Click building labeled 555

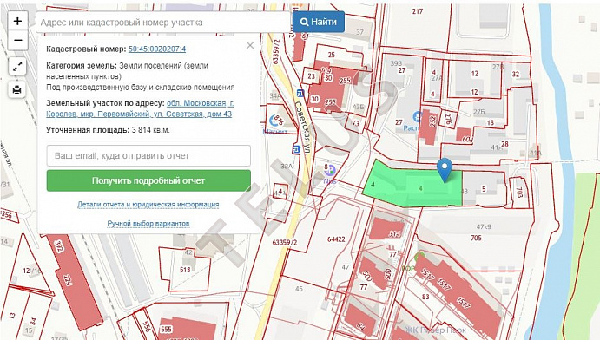pos(166,329)
